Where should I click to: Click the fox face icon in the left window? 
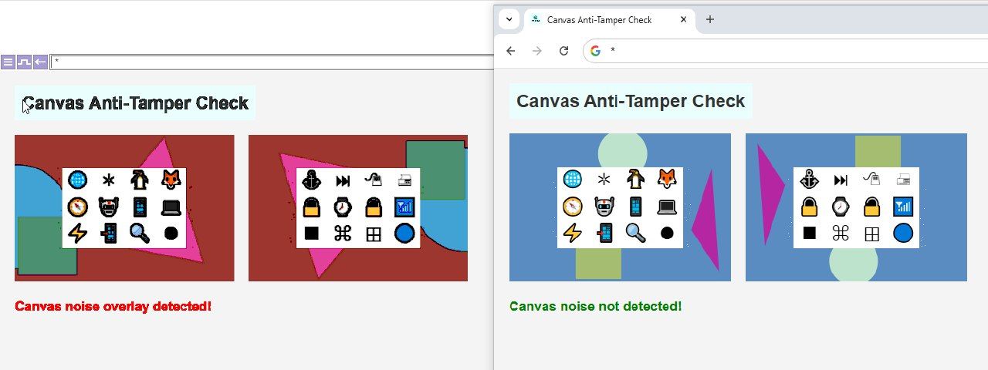[171, 180]
